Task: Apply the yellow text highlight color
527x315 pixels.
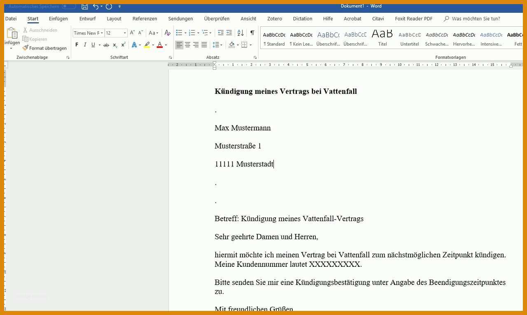Action: coord(147,45)
